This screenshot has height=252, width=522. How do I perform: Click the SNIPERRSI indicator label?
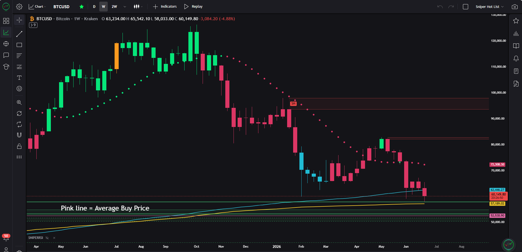tap(36, 238)
